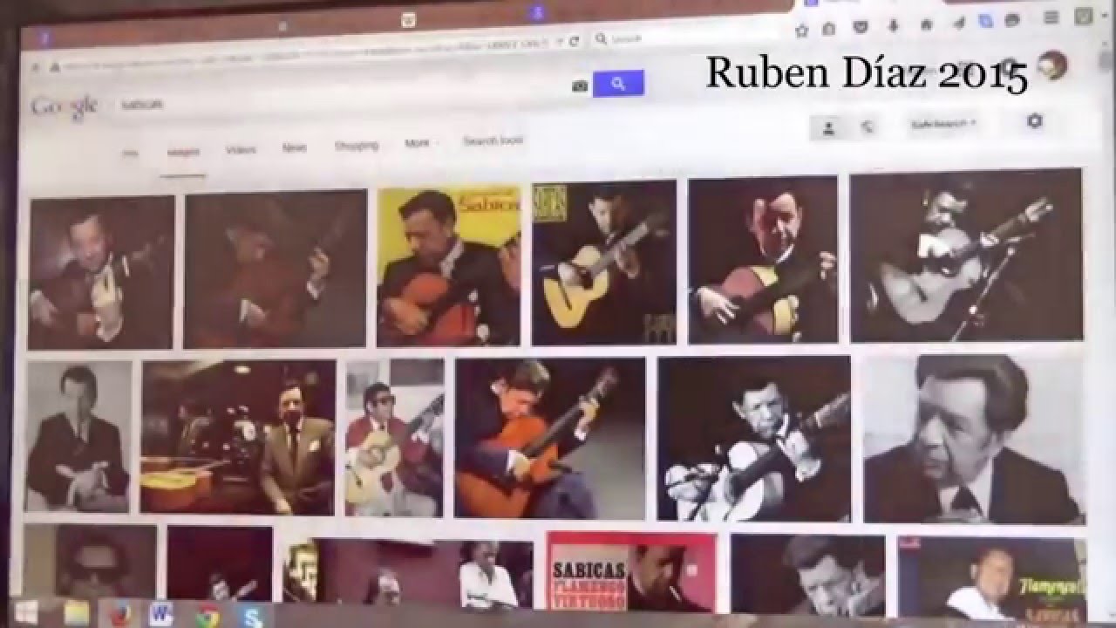Launch Google Chrome from the taskbar

coord(208,616)
